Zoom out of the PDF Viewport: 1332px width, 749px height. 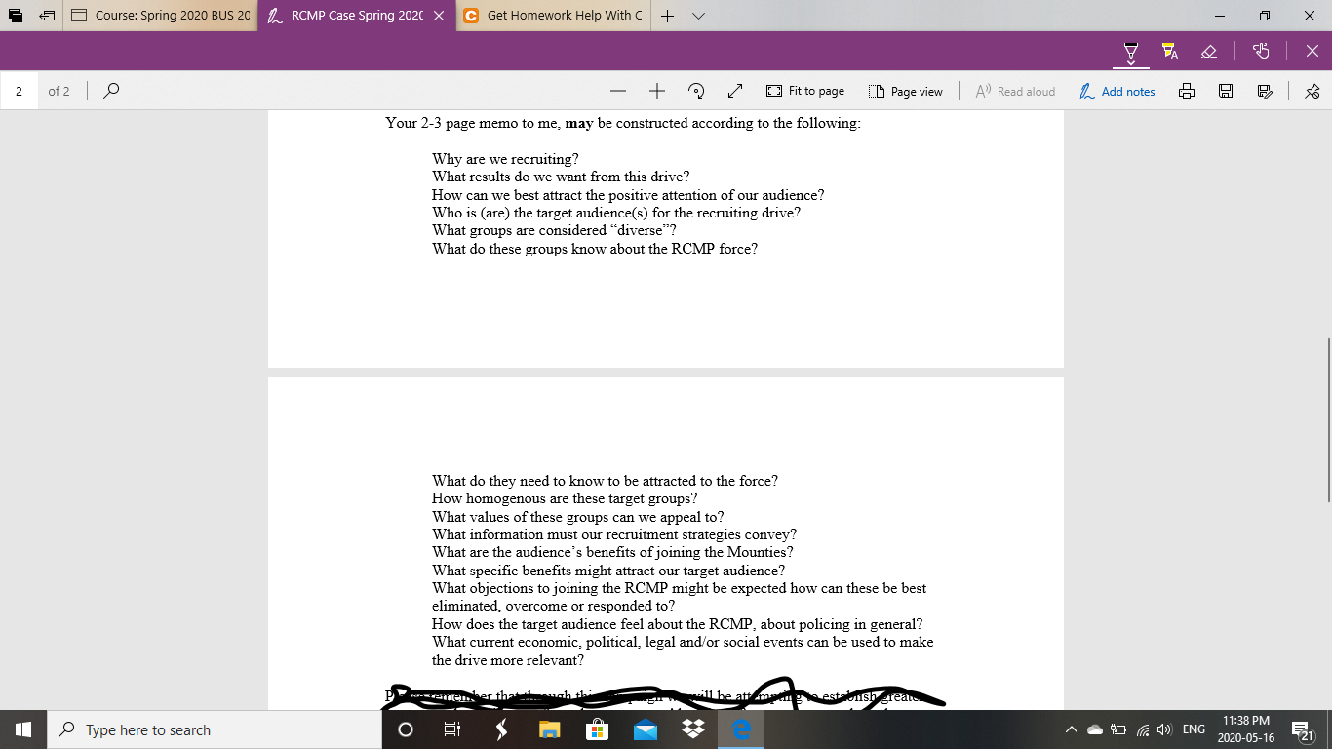coord(618,91)
